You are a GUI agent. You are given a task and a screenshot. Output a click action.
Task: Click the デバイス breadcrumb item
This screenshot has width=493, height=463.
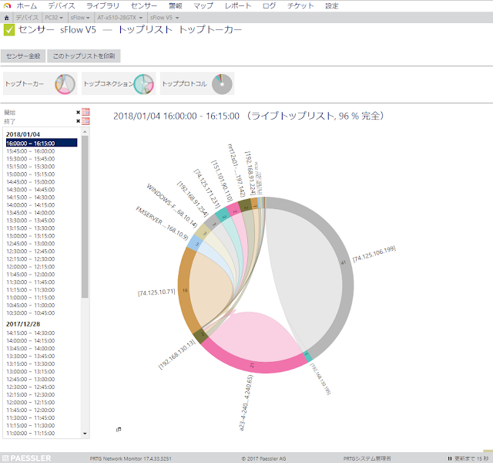click(28, 18)
